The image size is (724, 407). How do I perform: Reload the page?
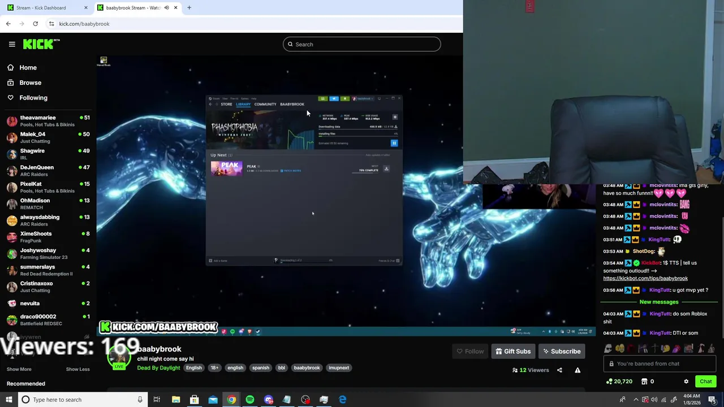(x=35, y=24)
